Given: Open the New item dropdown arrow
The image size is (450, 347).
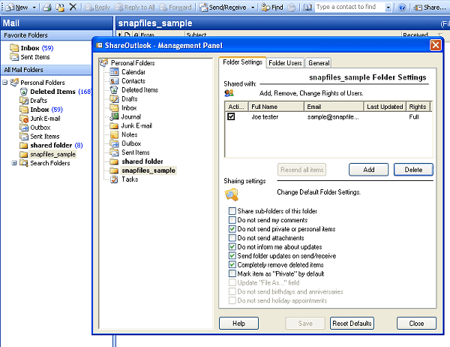Looking at the screenshot, I should [34, 8].
